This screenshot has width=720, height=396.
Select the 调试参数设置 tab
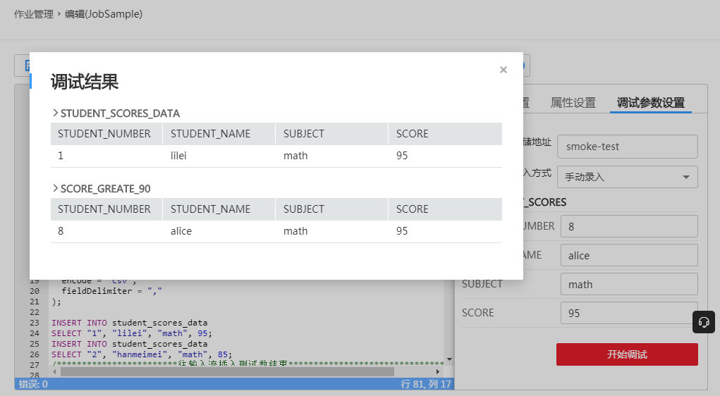point(651,103)
